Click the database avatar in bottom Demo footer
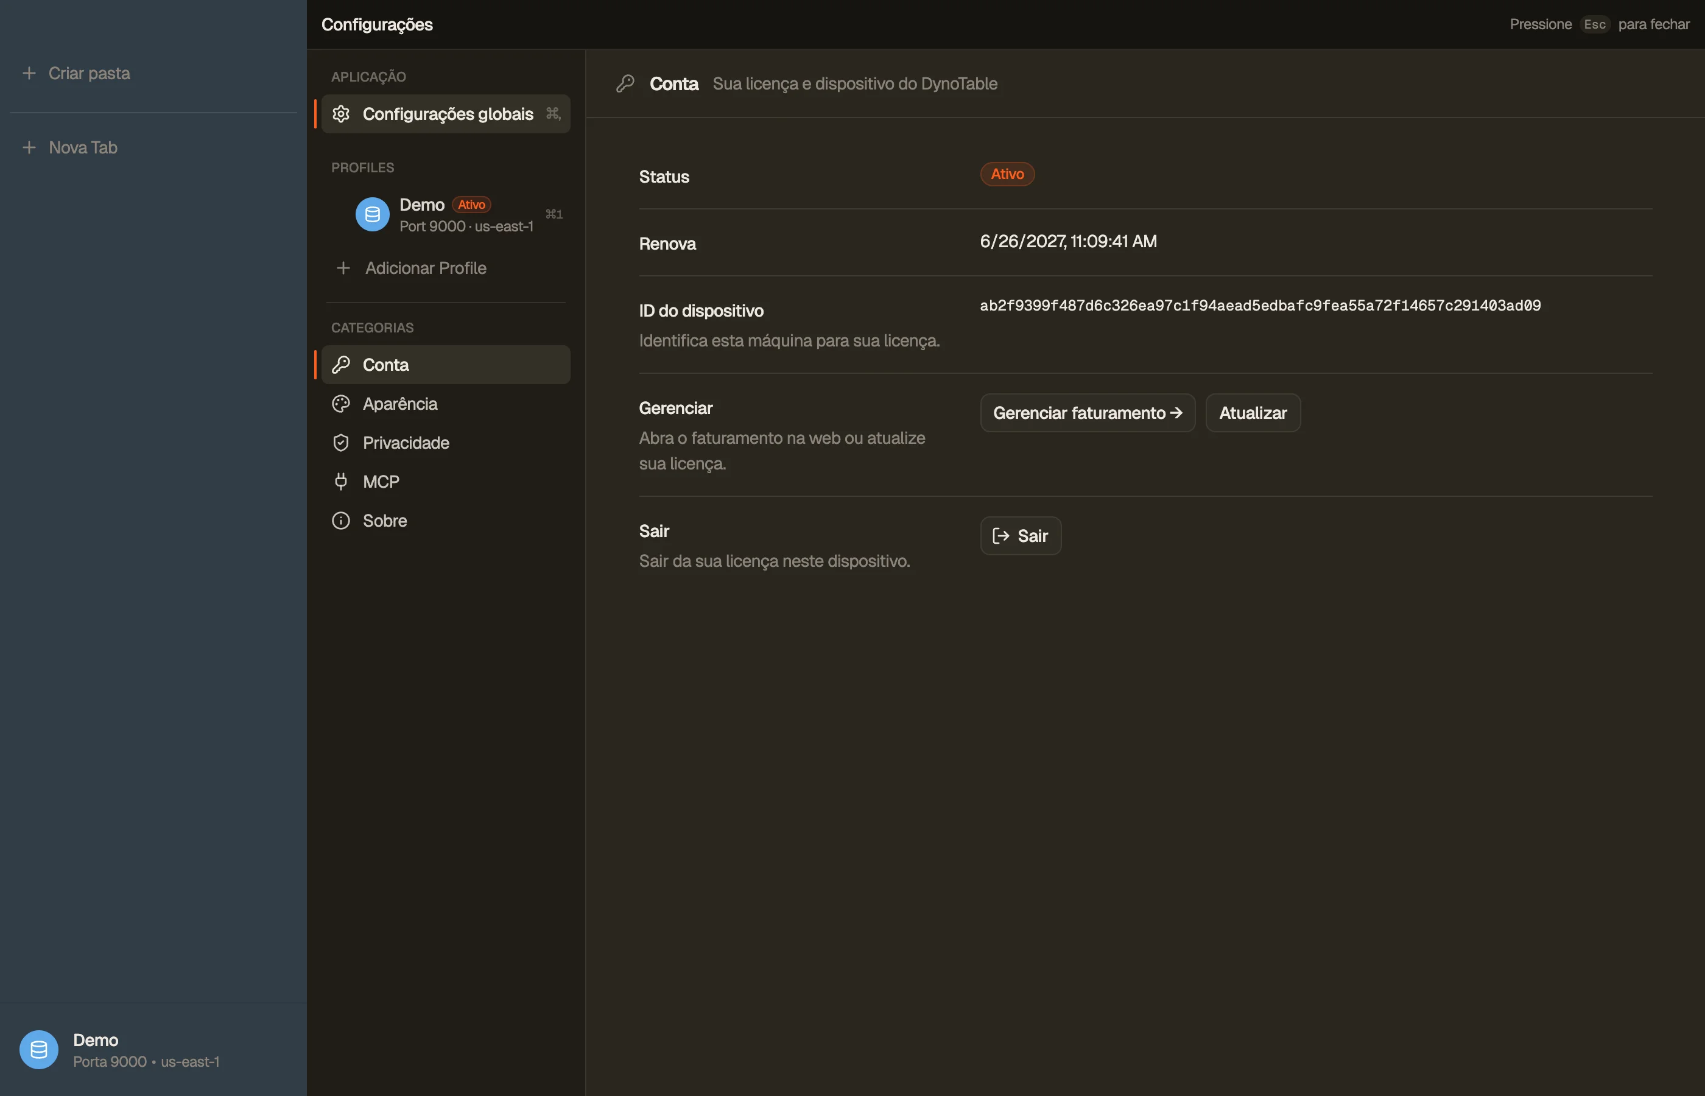The image size is (1705, 1096). tap(38, 1050)
